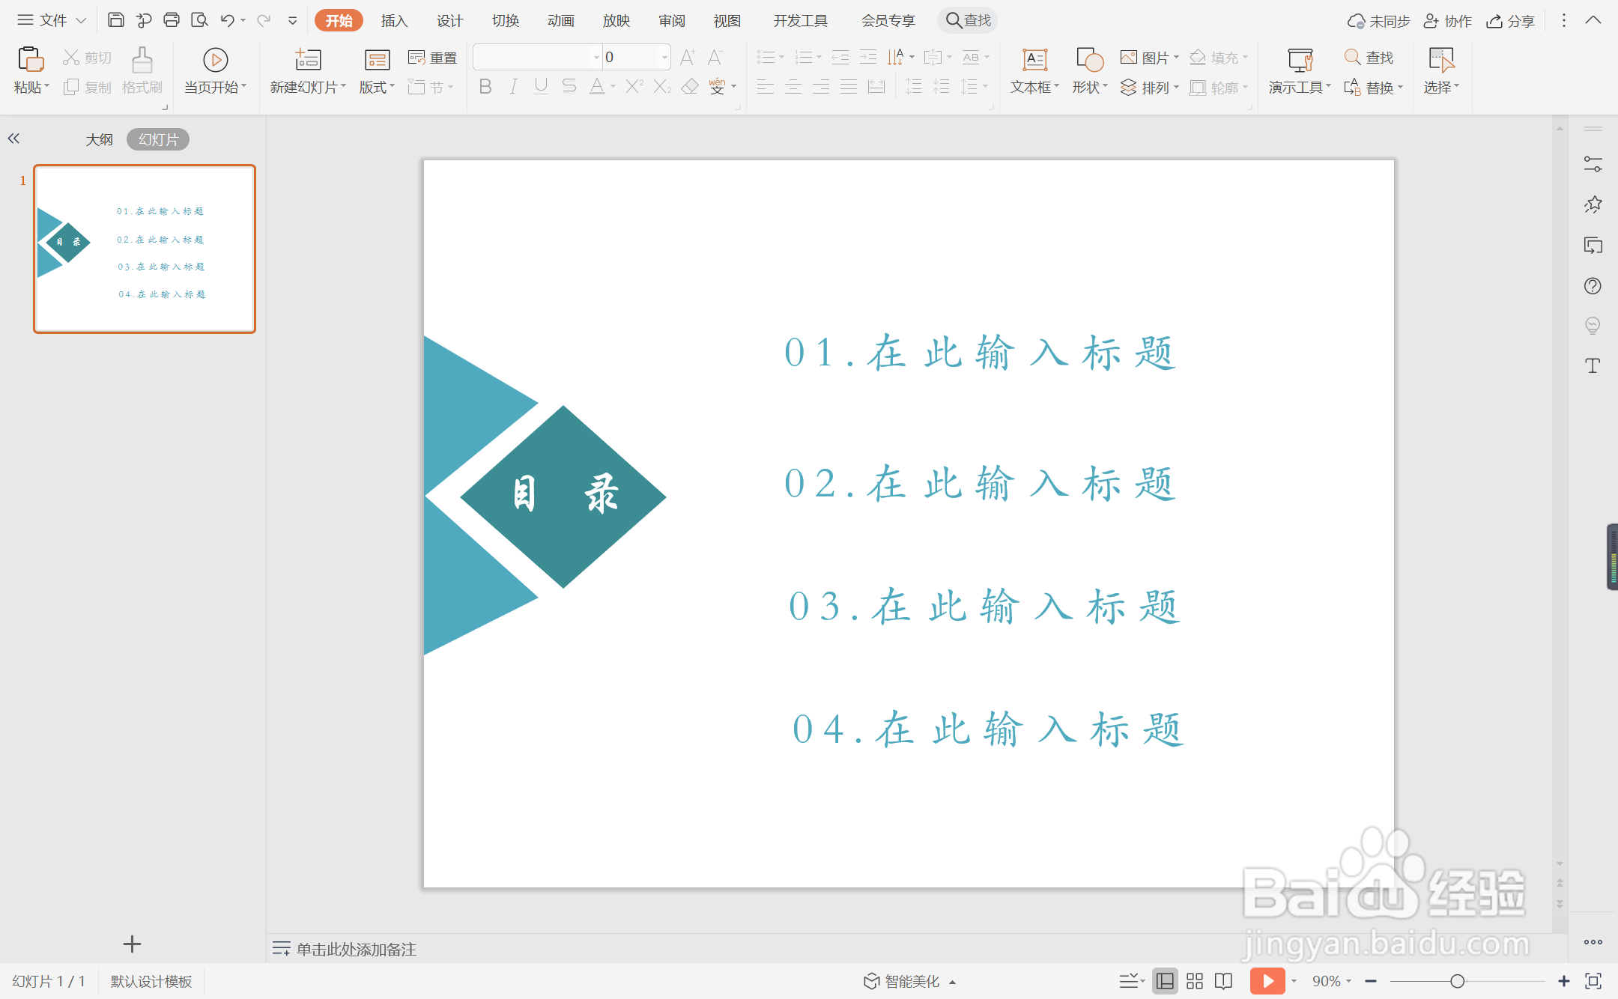Expand the font size dropdown
Screen dimensions: 1618x999
[x=664, y=57]
